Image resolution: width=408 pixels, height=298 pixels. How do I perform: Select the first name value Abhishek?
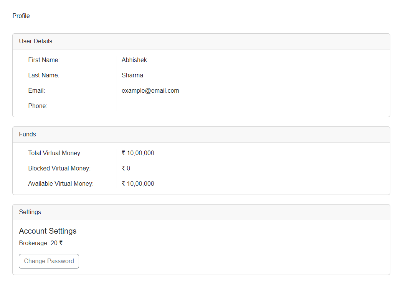(x=134, y=60)
